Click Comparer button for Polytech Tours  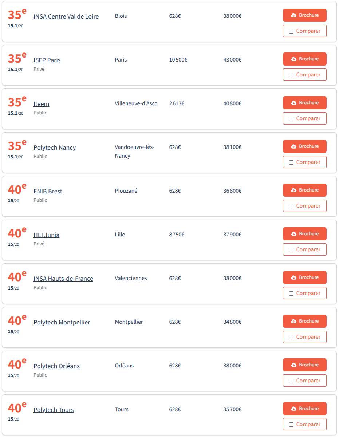click(304, 424)
